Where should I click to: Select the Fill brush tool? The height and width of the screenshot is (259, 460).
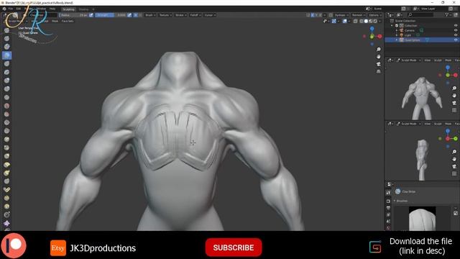coord(6,122)
